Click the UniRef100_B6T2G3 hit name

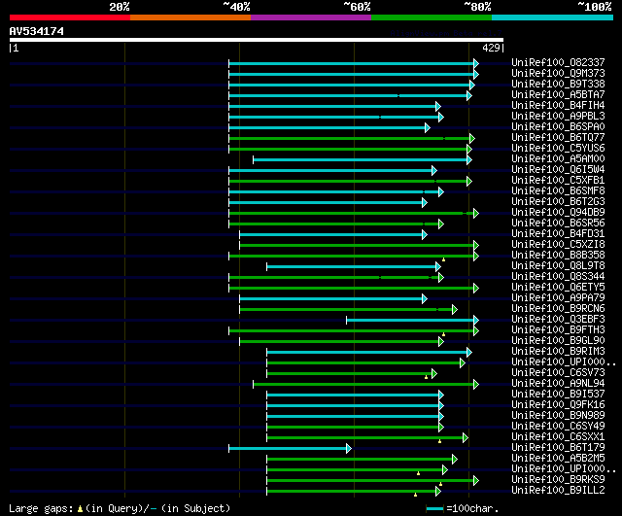[558, 201]
